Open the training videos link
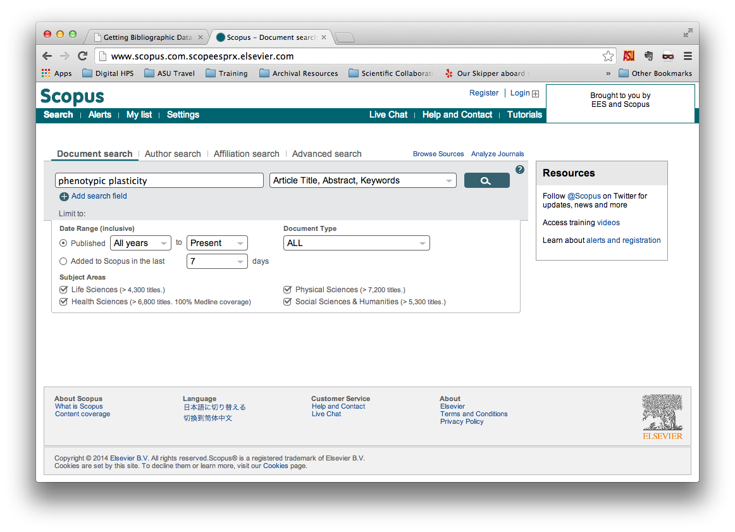Image resolution: width=735 pixels, height=532 pixels. pos(608,223)
